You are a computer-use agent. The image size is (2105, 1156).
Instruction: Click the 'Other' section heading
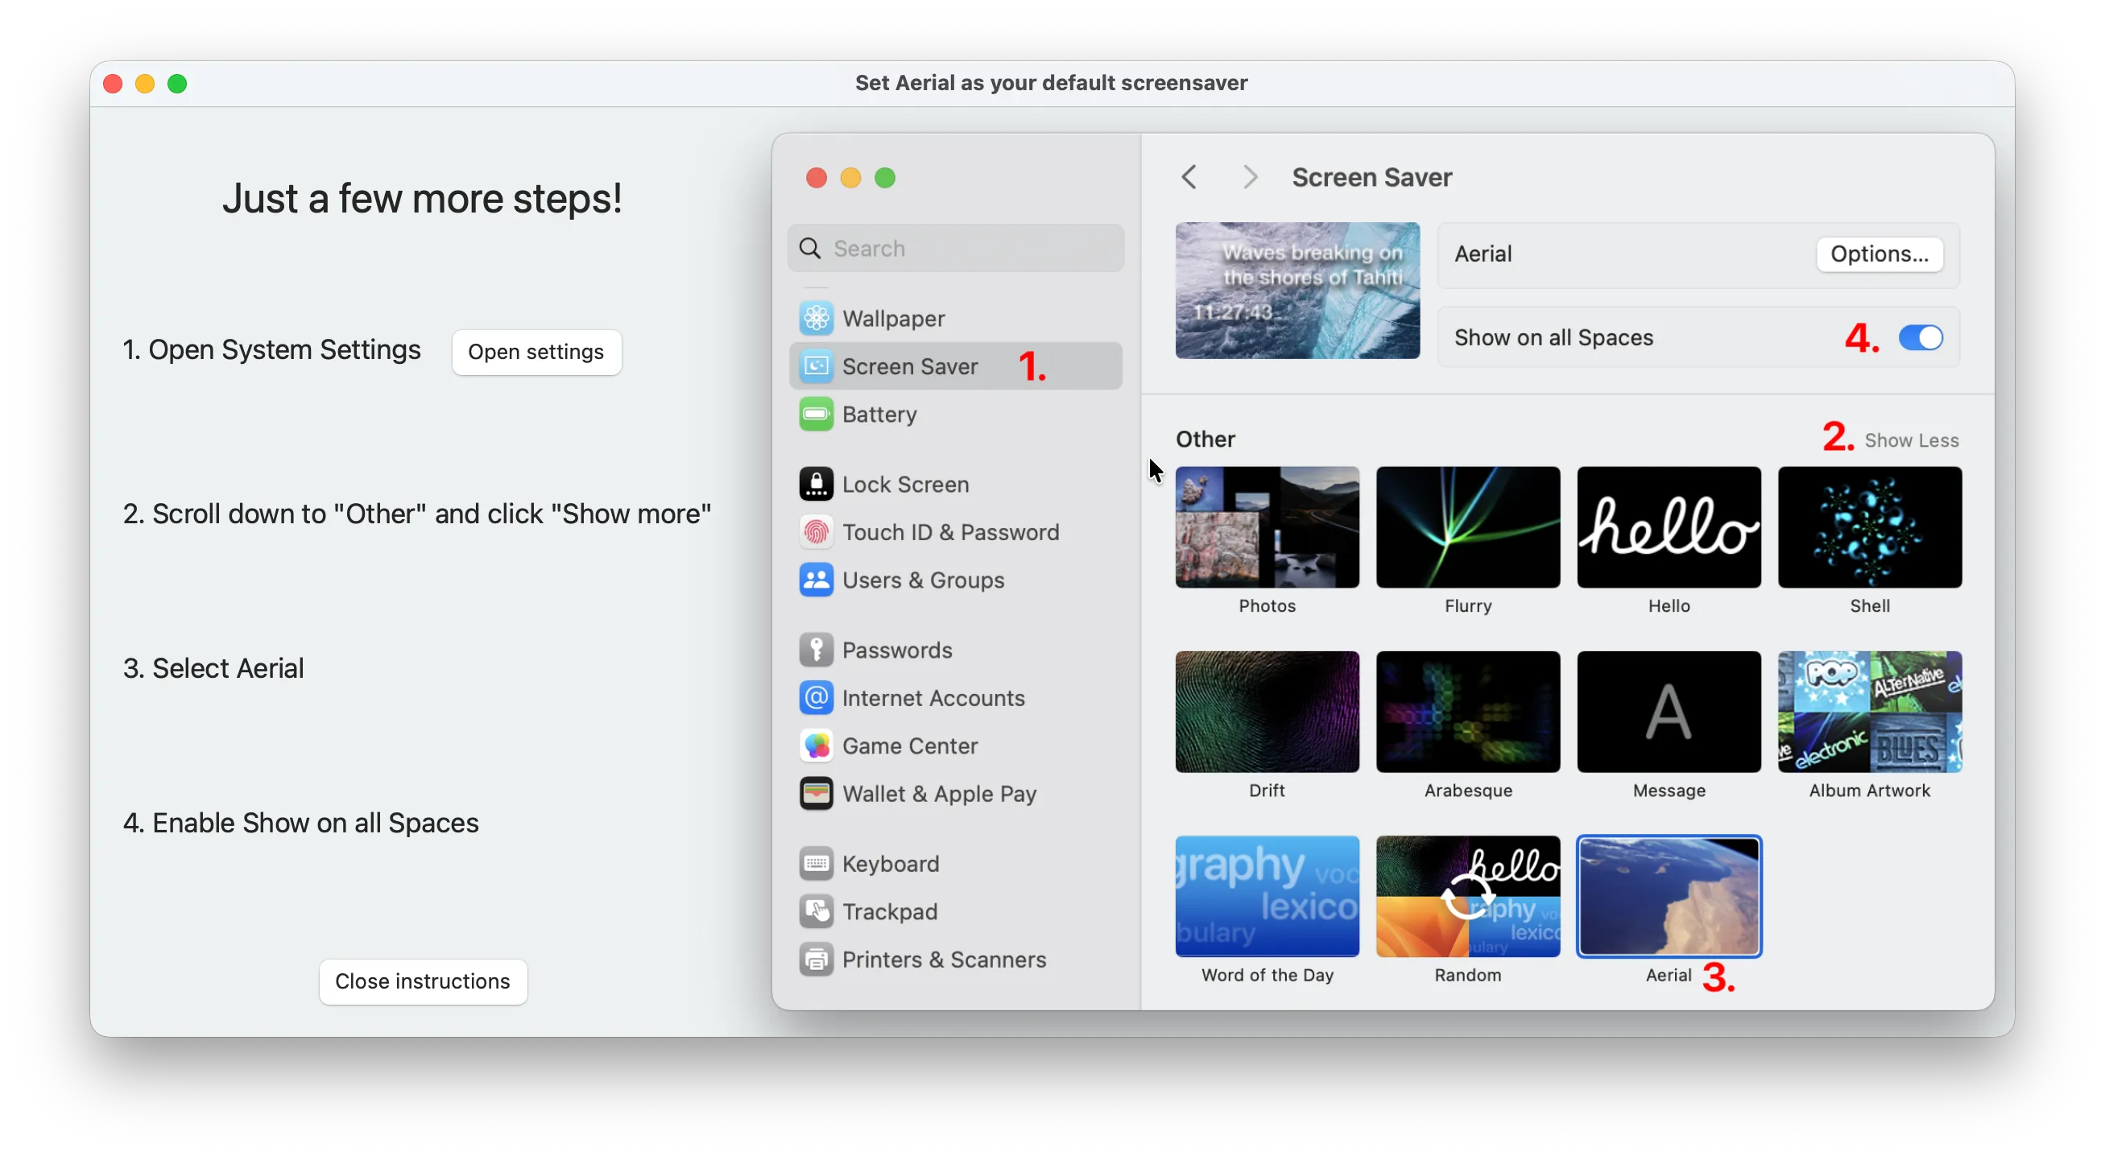(1205, 440)
